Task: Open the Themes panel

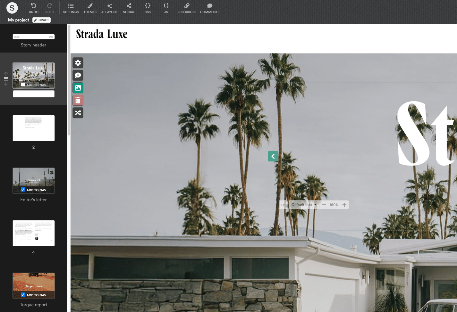Action: click(x=90, y=8)
